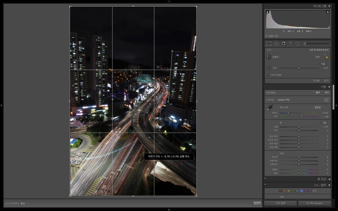338x211 pixels.
Task: Switch off the HSL / 컬러 panel toggle
Action: pyautogui.click(x=265, y=184)
